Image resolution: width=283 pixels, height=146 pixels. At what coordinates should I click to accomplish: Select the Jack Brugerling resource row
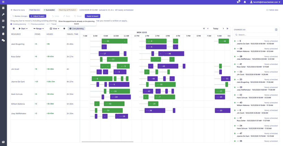pyautogui.click(x=45, y=44)
